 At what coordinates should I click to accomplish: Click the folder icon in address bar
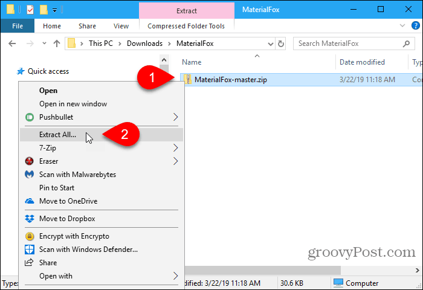[x=71, y=43]
